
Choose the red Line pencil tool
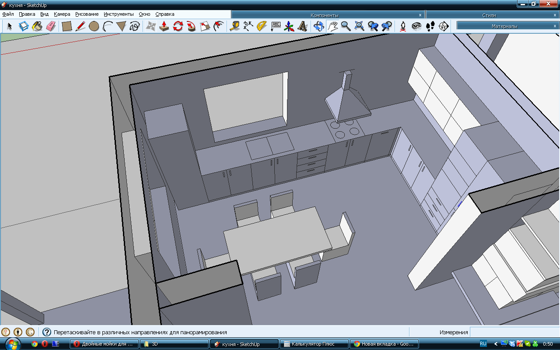click(80, 26)
